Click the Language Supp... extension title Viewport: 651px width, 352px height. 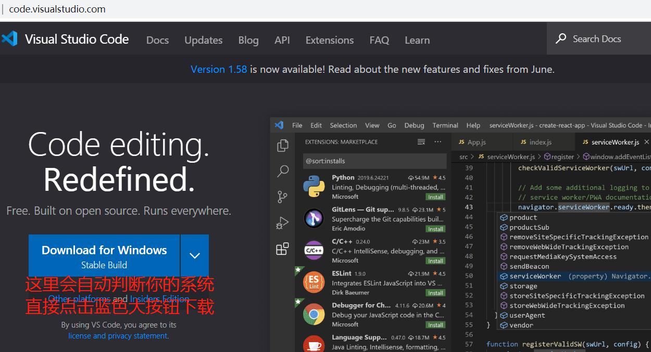pos(359,337)
